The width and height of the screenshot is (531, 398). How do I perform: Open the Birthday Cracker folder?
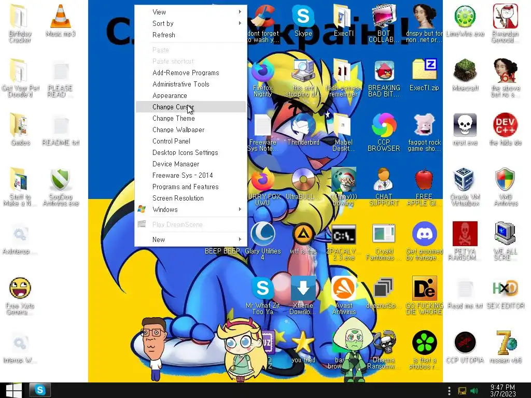[20, 16]
